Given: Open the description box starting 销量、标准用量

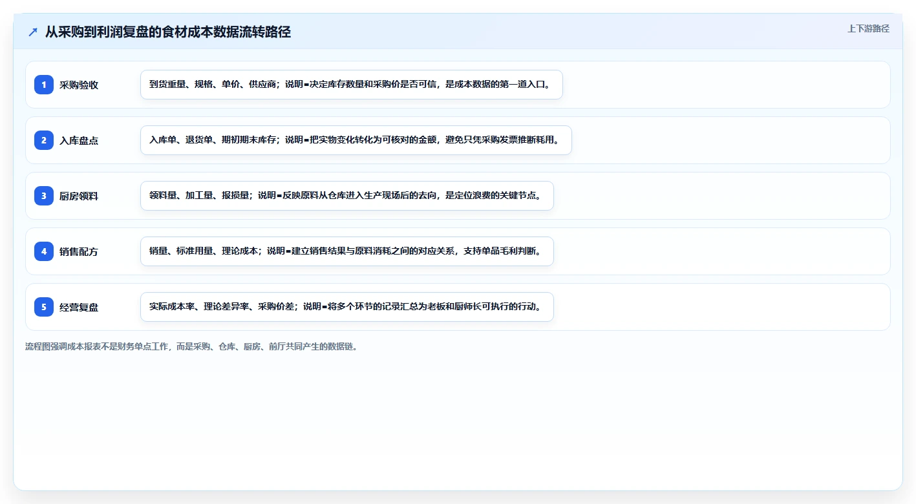Looking at the screenshot, I should 347,251.
